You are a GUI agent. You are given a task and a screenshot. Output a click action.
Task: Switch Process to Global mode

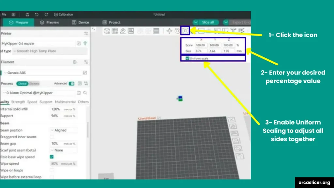point(22,84)
